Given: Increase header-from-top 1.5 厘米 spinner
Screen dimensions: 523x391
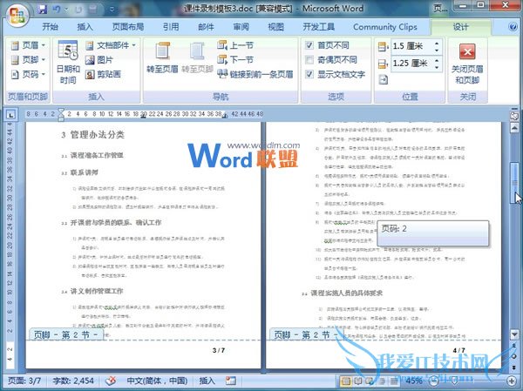Looking at the screenshot, I should click(x=437, y=43).
